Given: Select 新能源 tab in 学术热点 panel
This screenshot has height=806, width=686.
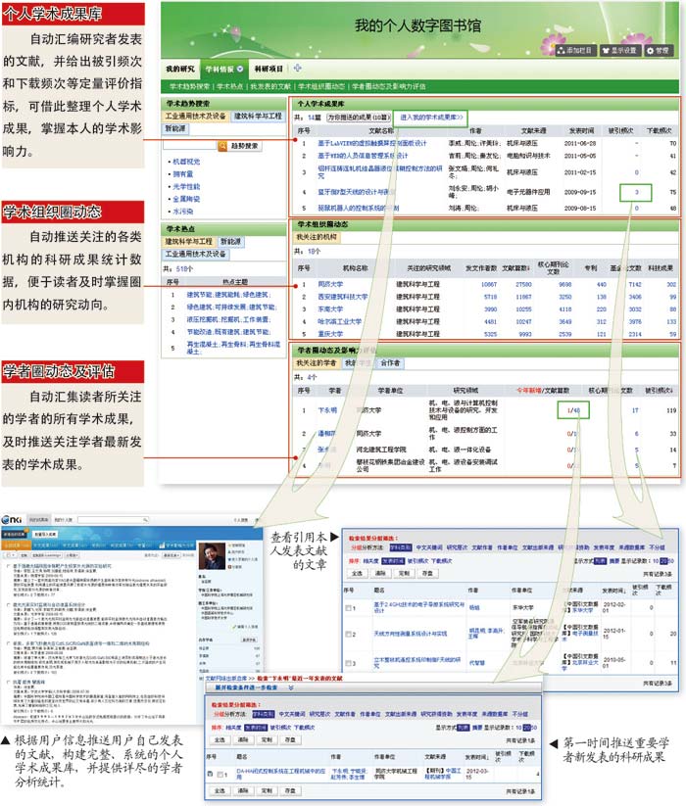Looking at the screenshot, I should point(231,242).
